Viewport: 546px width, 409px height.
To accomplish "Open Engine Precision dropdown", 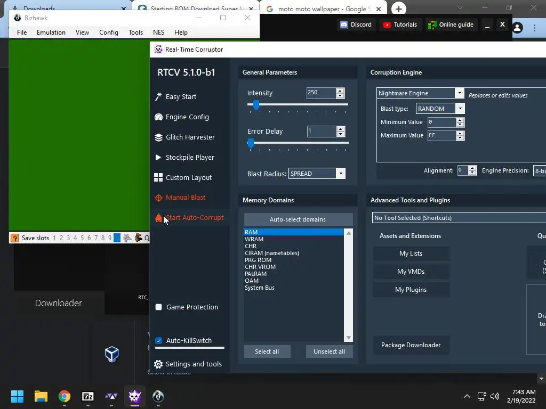I will point(540,171).
